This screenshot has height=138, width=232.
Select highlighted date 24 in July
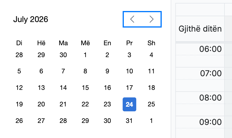pos(130,104)
